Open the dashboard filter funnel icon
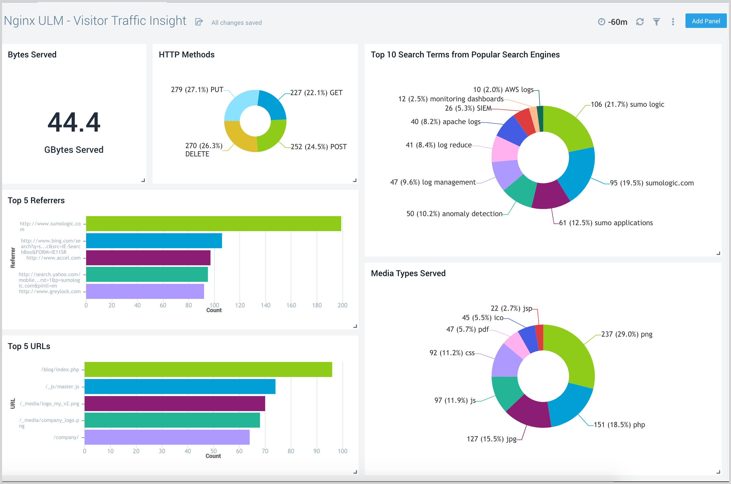Image resolution: width=731 pixels, height=484 pixels. (x=657, y=22)
